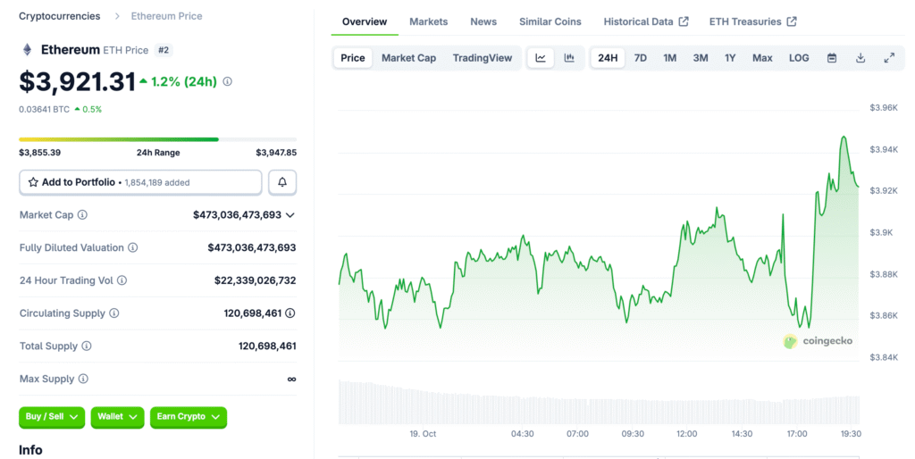
Task: Click Market Cap info icon
Action: coord(82,215)
